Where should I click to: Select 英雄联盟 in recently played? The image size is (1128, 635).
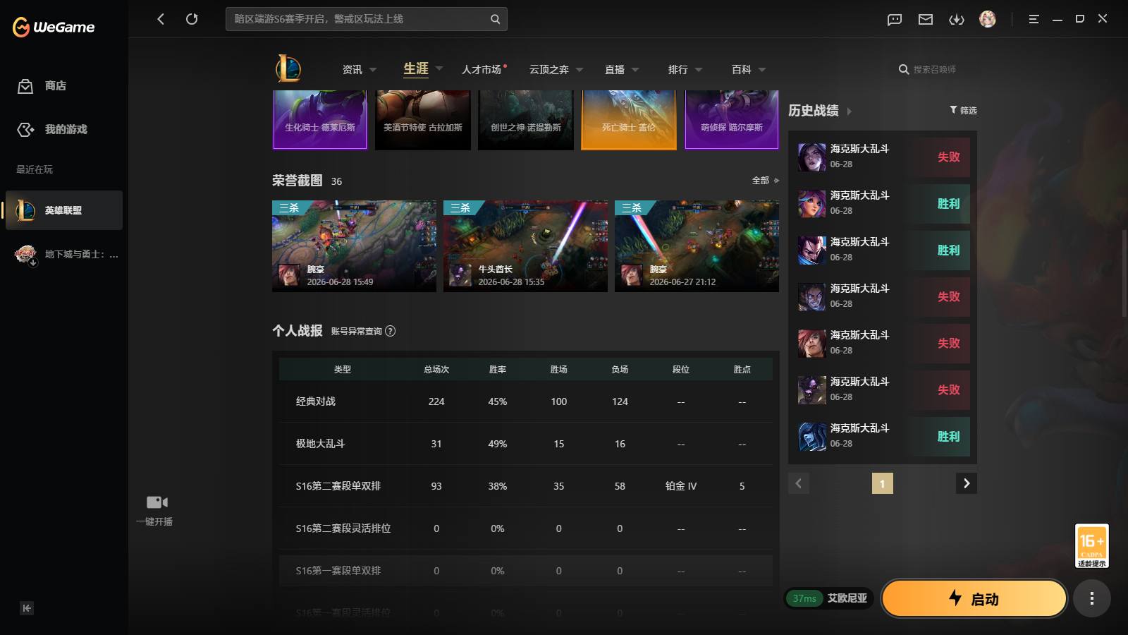tap(64, 210)
